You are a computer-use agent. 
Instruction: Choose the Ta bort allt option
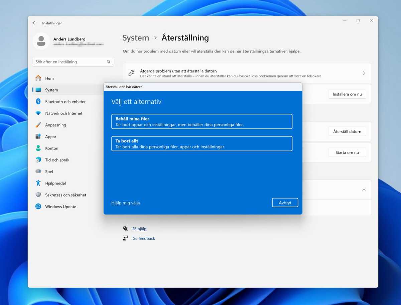click(x=202, y=143)
